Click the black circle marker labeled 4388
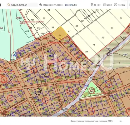130x125 pixels. tap(37, 92)
